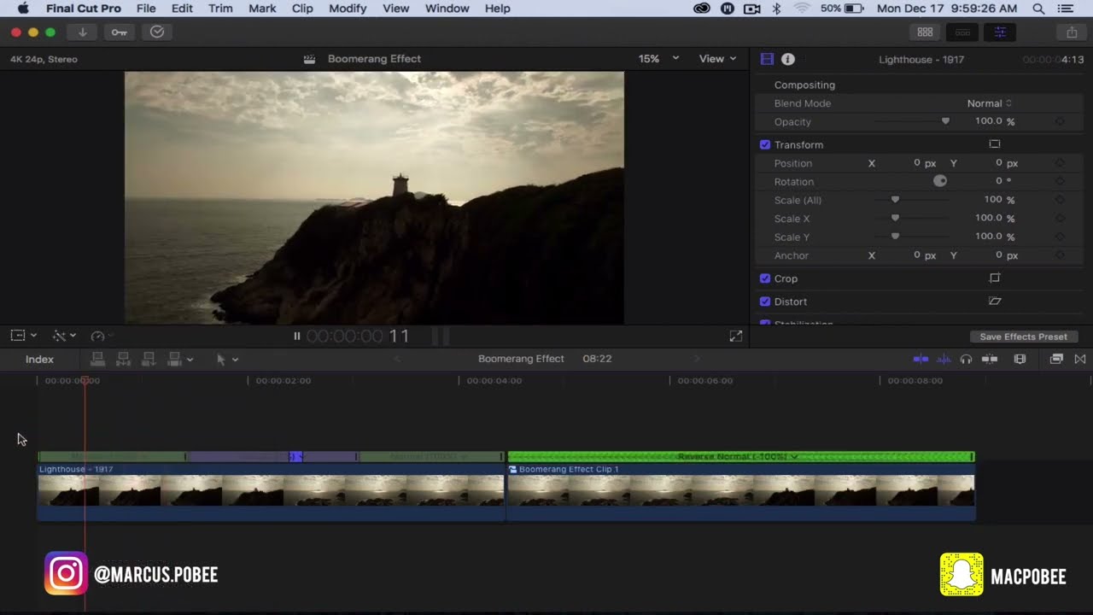Open the Edit menu

pos(182,9)
